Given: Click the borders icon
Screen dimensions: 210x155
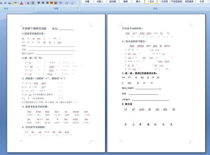Looking at the screenshot, I should tap(72, 3).
